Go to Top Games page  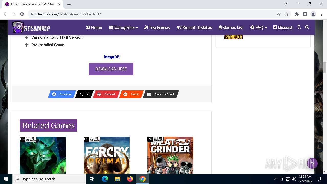tap(157, 27)
